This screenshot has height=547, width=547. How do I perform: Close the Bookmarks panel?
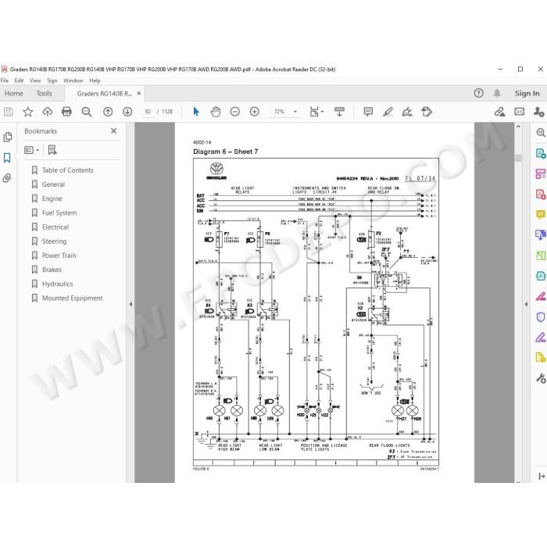click(114, 130)
